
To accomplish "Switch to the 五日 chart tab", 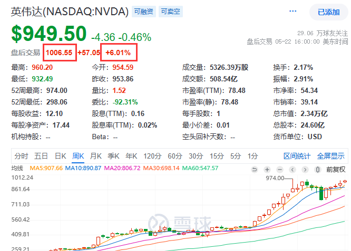I will (x=41, y=156).
